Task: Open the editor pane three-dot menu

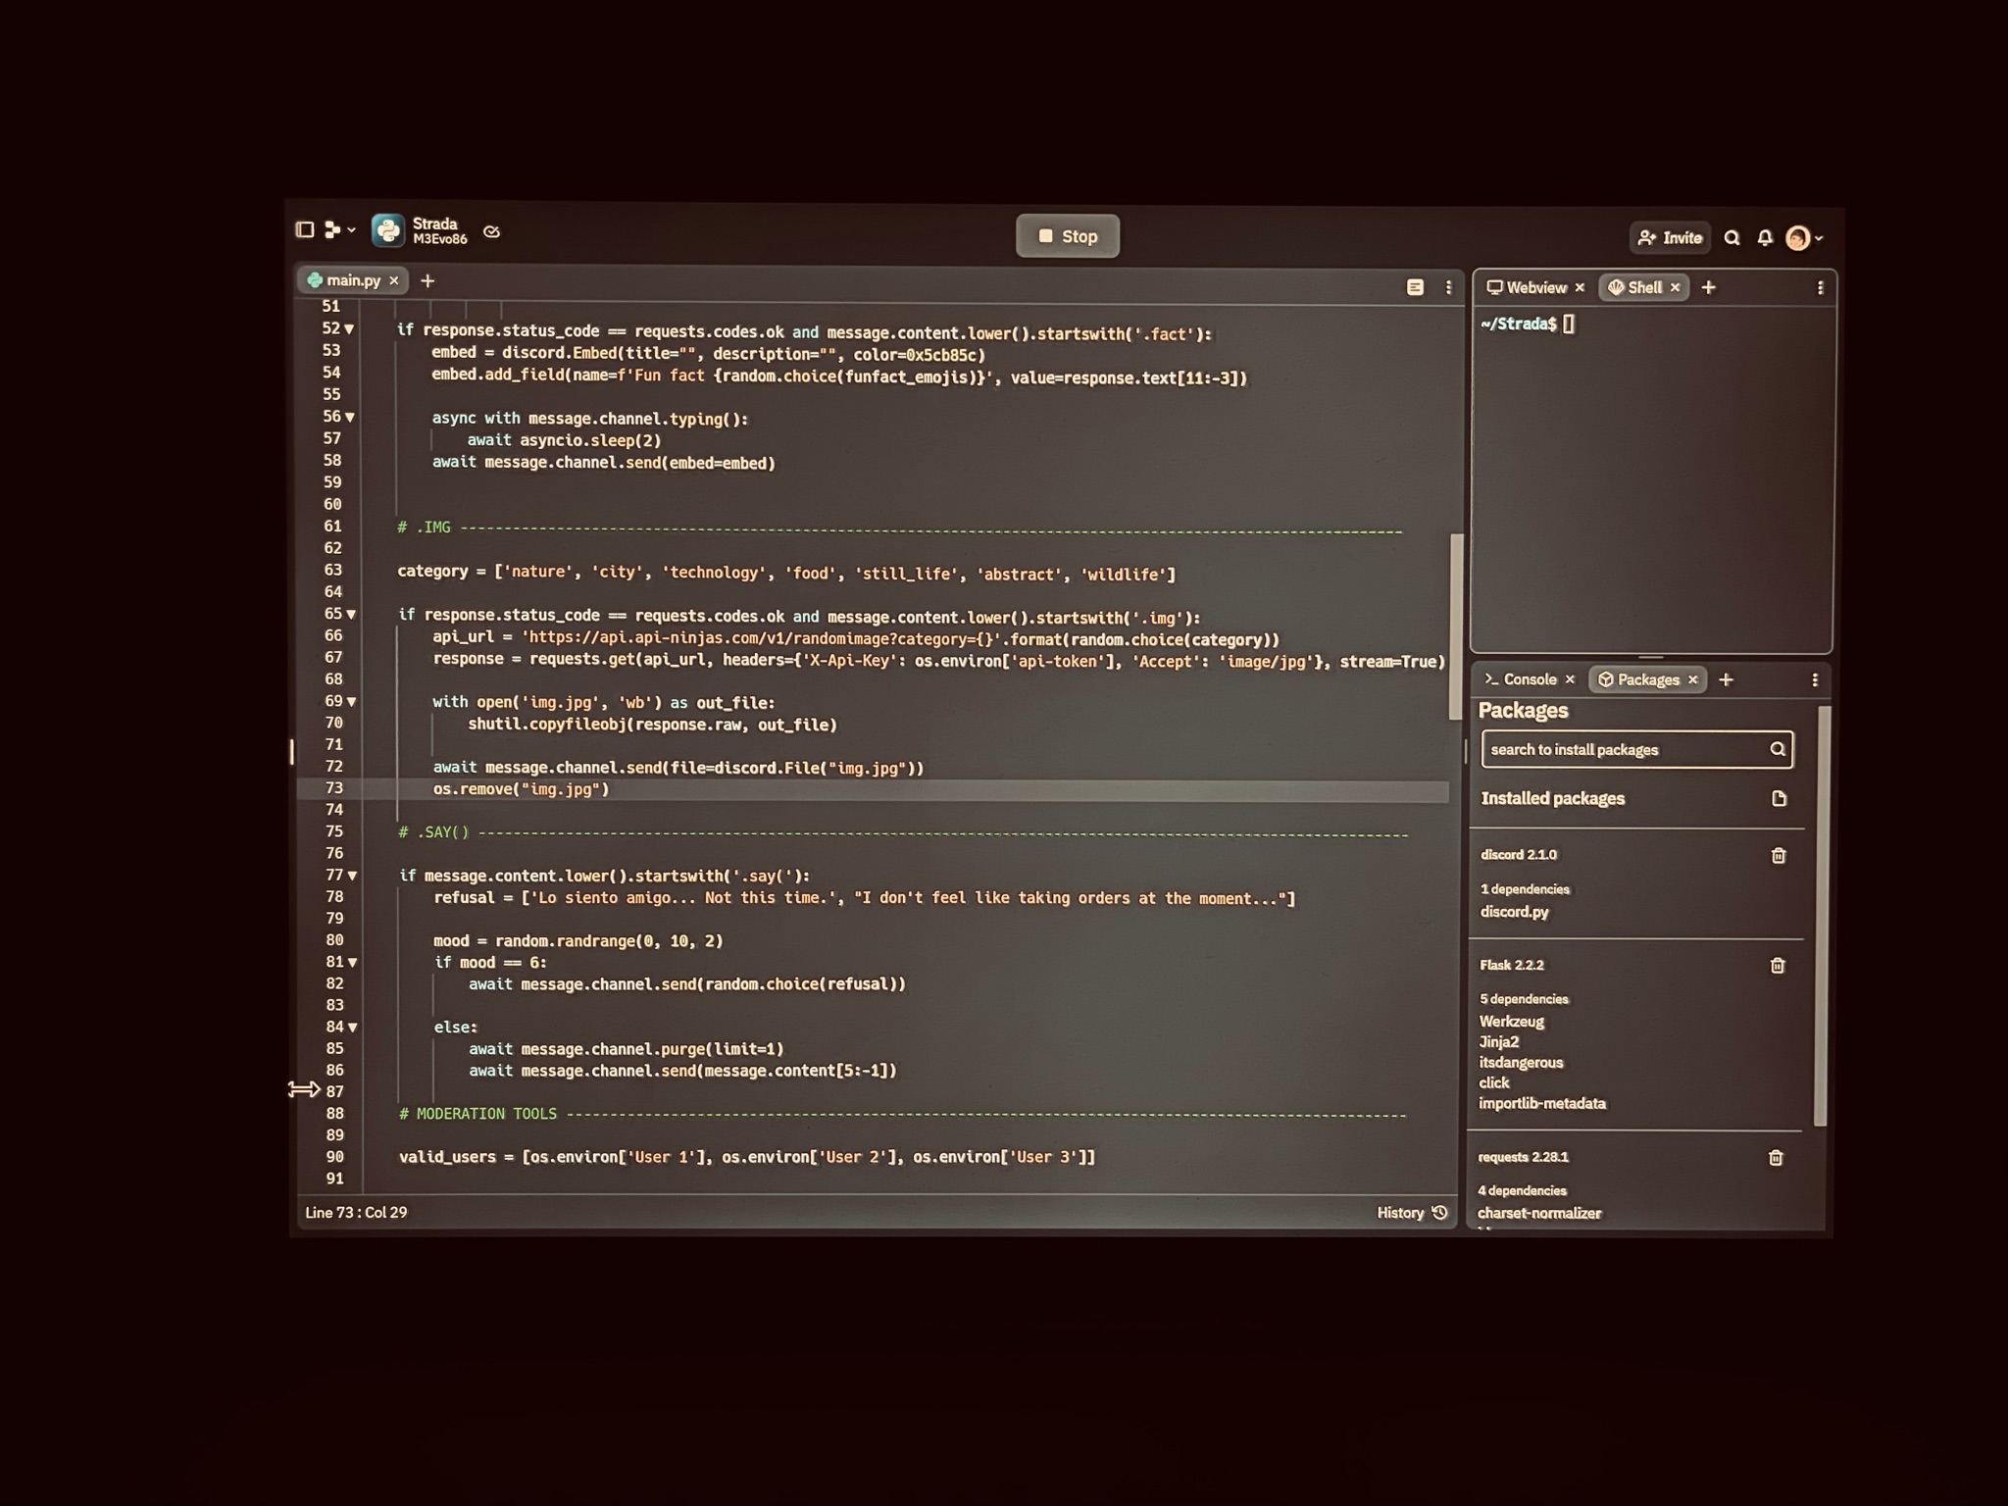Action: pyautogui.click(x=1448, y=287)
